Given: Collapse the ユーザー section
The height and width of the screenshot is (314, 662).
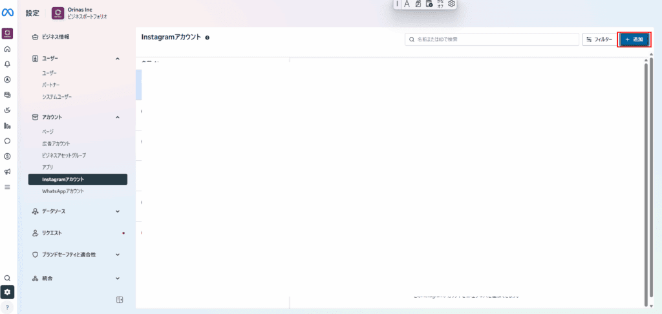Looking at the screenshot, I should point(117,59).
